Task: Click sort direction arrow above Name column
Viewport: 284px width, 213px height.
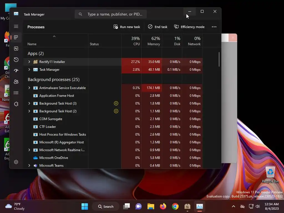Action: (54, 36)
